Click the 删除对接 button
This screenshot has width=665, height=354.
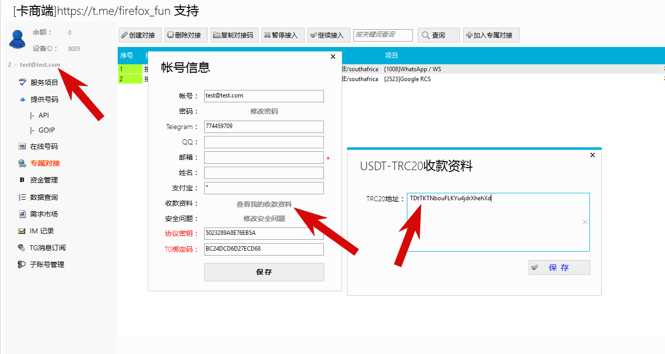click(186, 35)
